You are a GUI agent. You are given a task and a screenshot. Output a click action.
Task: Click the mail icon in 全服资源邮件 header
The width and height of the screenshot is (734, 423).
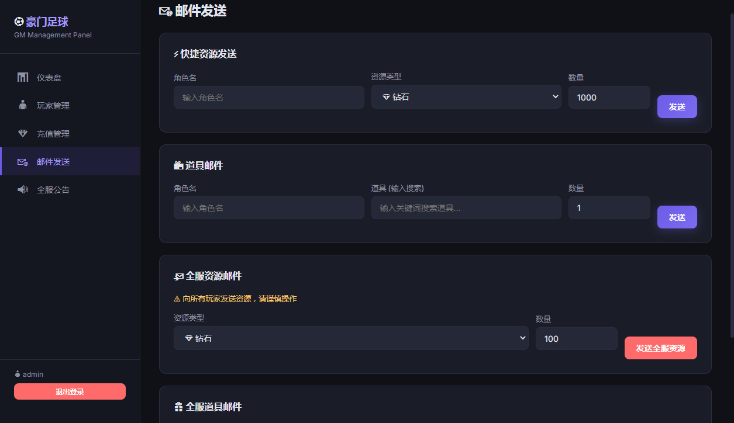tap(178, 276)
